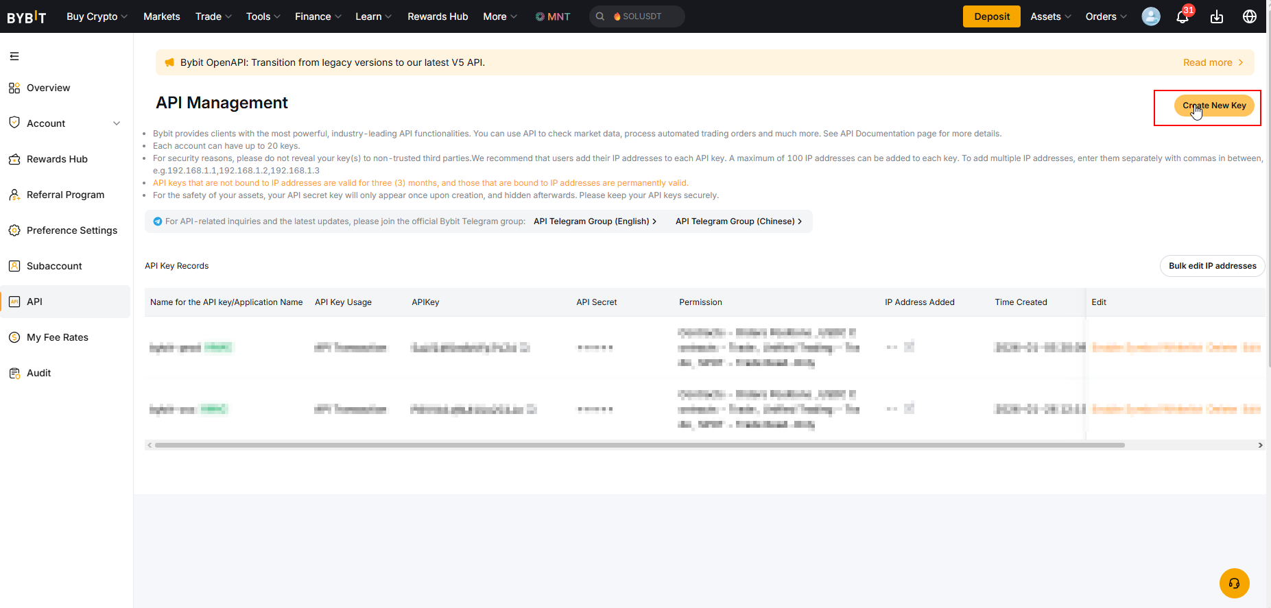Expand the Buy Crypto menu

(x=97, y=16)
